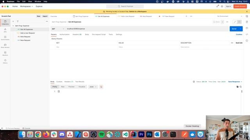250x140 pixels.
Task: Open the No Environment dropdown
Action: click(x=229, y=16)
